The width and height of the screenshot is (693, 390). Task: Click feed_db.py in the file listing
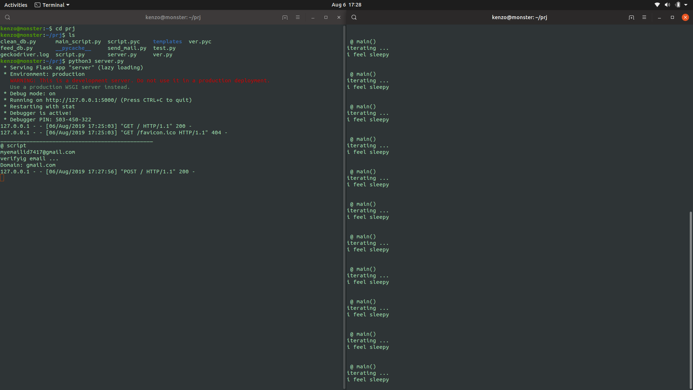[17, 48]
